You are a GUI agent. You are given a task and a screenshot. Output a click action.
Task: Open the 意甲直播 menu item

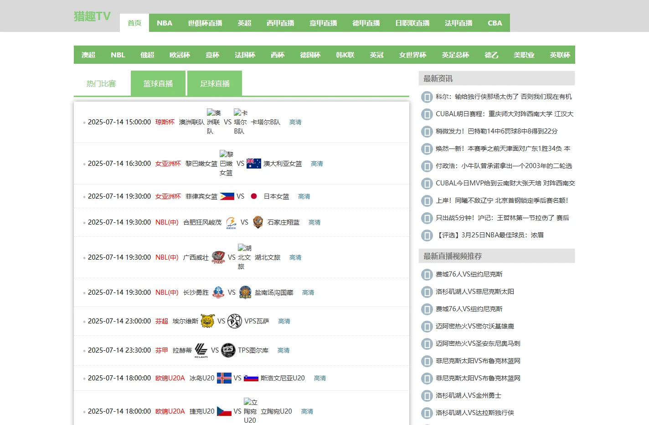[323, 23]
